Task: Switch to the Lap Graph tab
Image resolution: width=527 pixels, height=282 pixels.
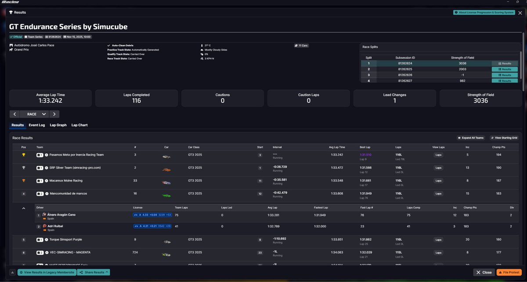Action: coord(58,125)
